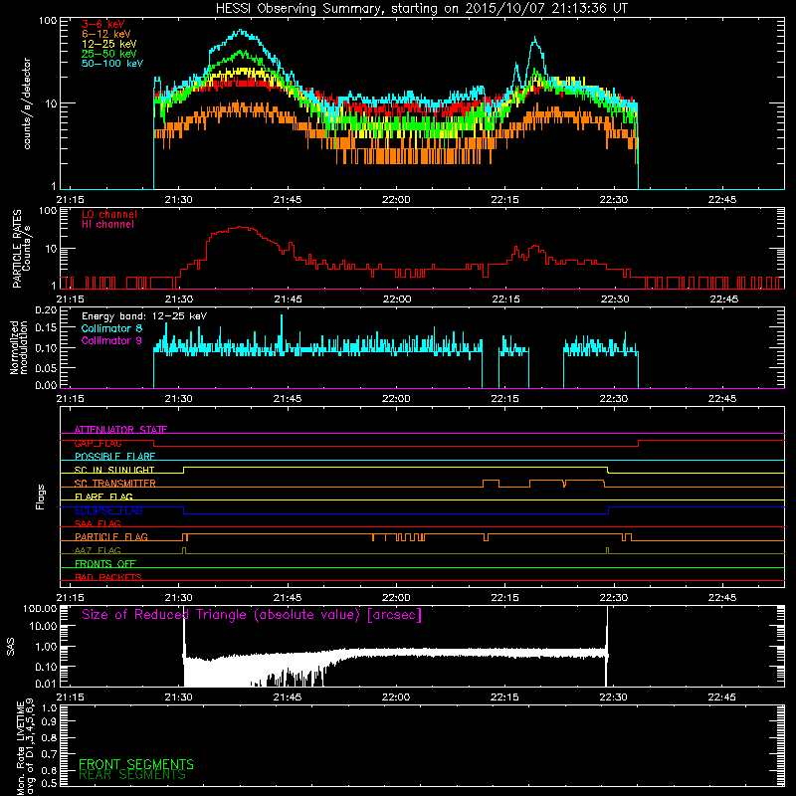Select the Collimator 9 legend label

(111, 340)
